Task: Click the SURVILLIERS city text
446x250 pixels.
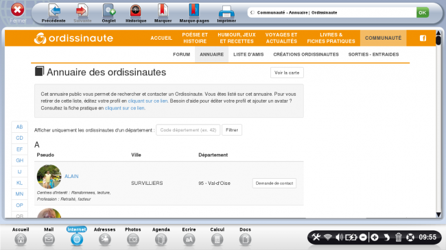Action: click(147, 184)
